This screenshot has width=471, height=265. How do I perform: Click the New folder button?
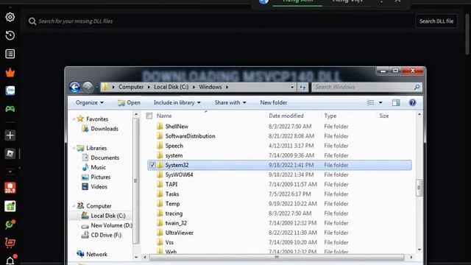coord(274,102)
